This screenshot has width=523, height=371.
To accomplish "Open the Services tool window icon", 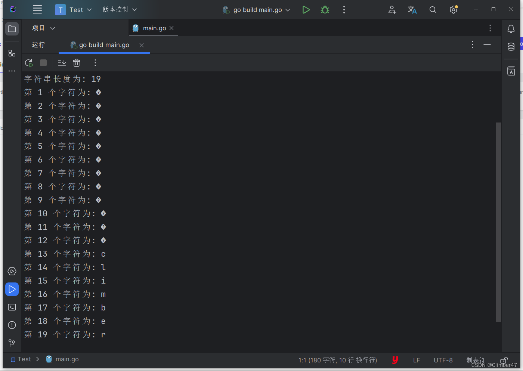I will [x=12, y=271].
